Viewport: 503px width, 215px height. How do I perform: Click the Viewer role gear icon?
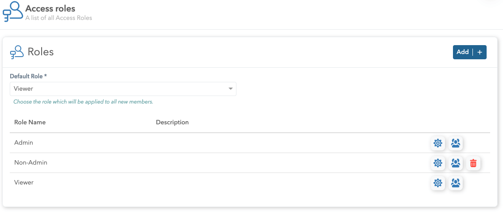(438, 183)
